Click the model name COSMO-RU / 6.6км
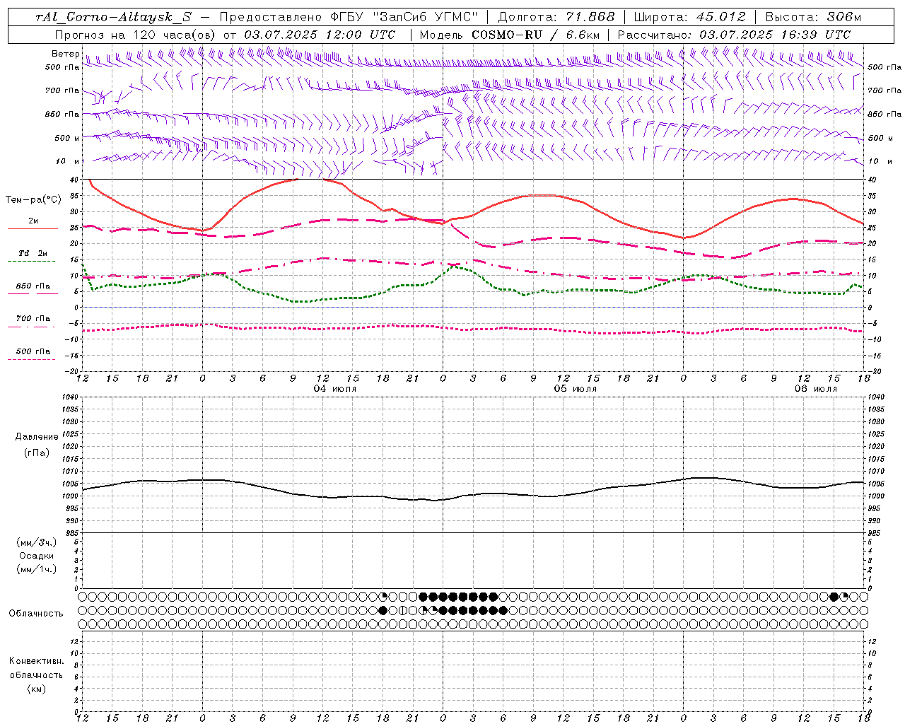This screenshot has width=905, height=724. (x=535, y=35)
